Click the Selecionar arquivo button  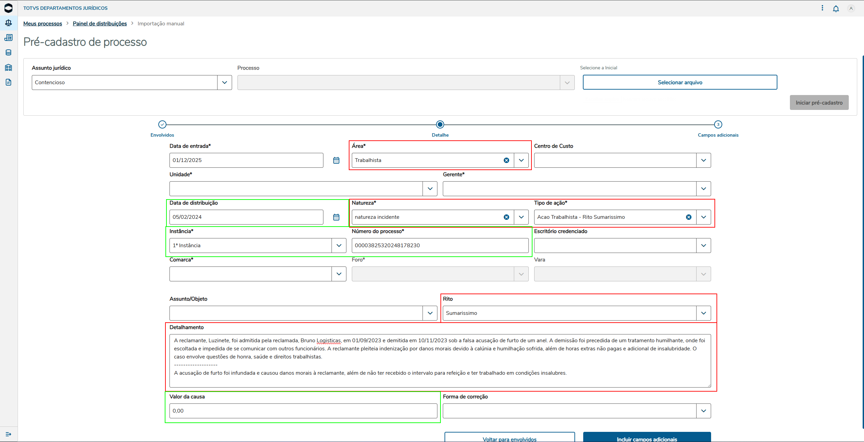tap(680, 83)
